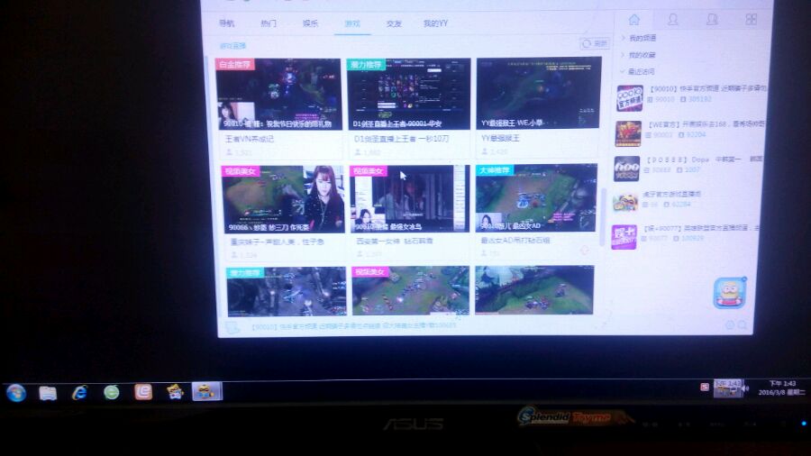Open the four-squares apps icon tab
The image size is (811, 456).
click(751, 20)
